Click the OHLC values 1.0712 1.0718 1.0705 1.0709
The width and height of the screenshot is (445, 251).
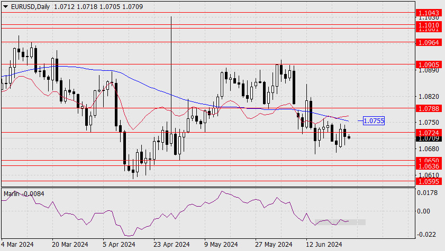point(98,6)
